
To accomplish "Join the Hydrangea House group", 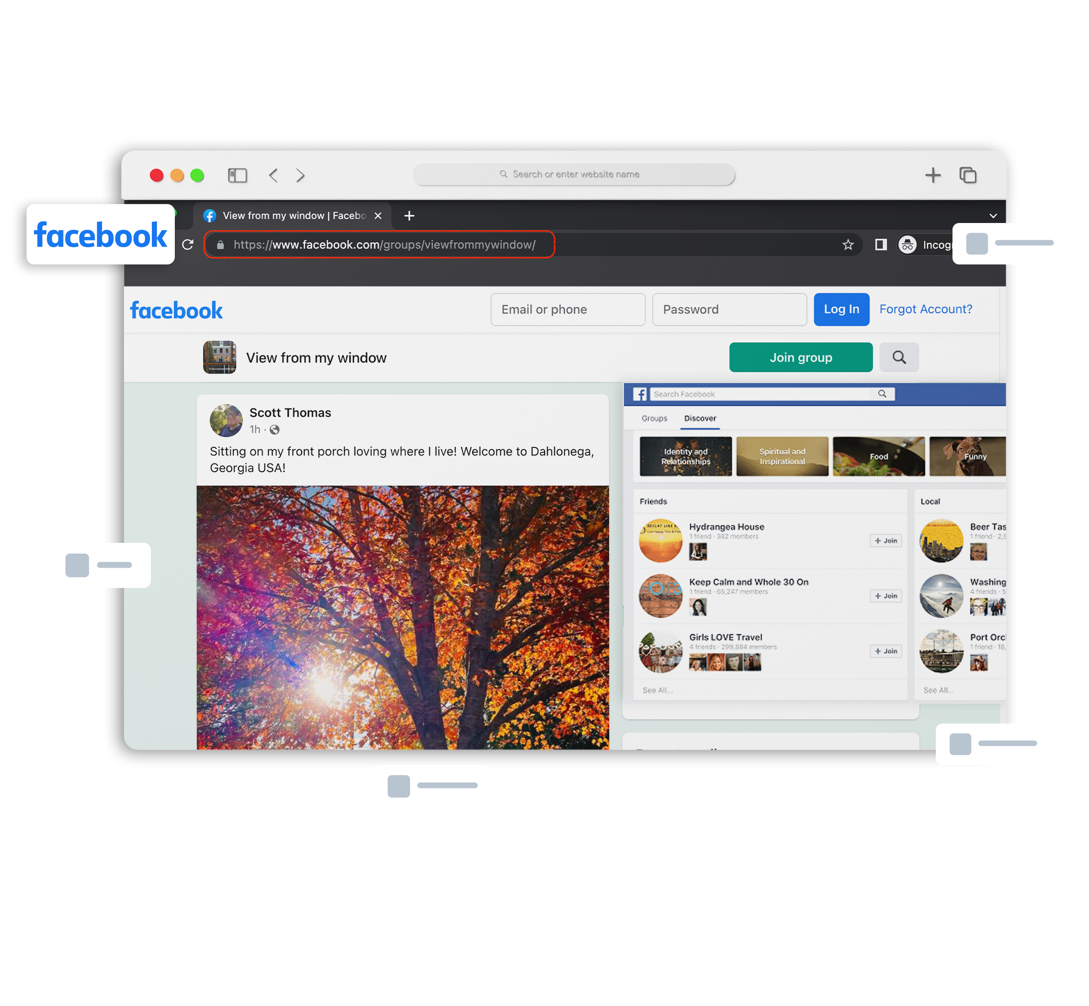I will coord(886,541).
